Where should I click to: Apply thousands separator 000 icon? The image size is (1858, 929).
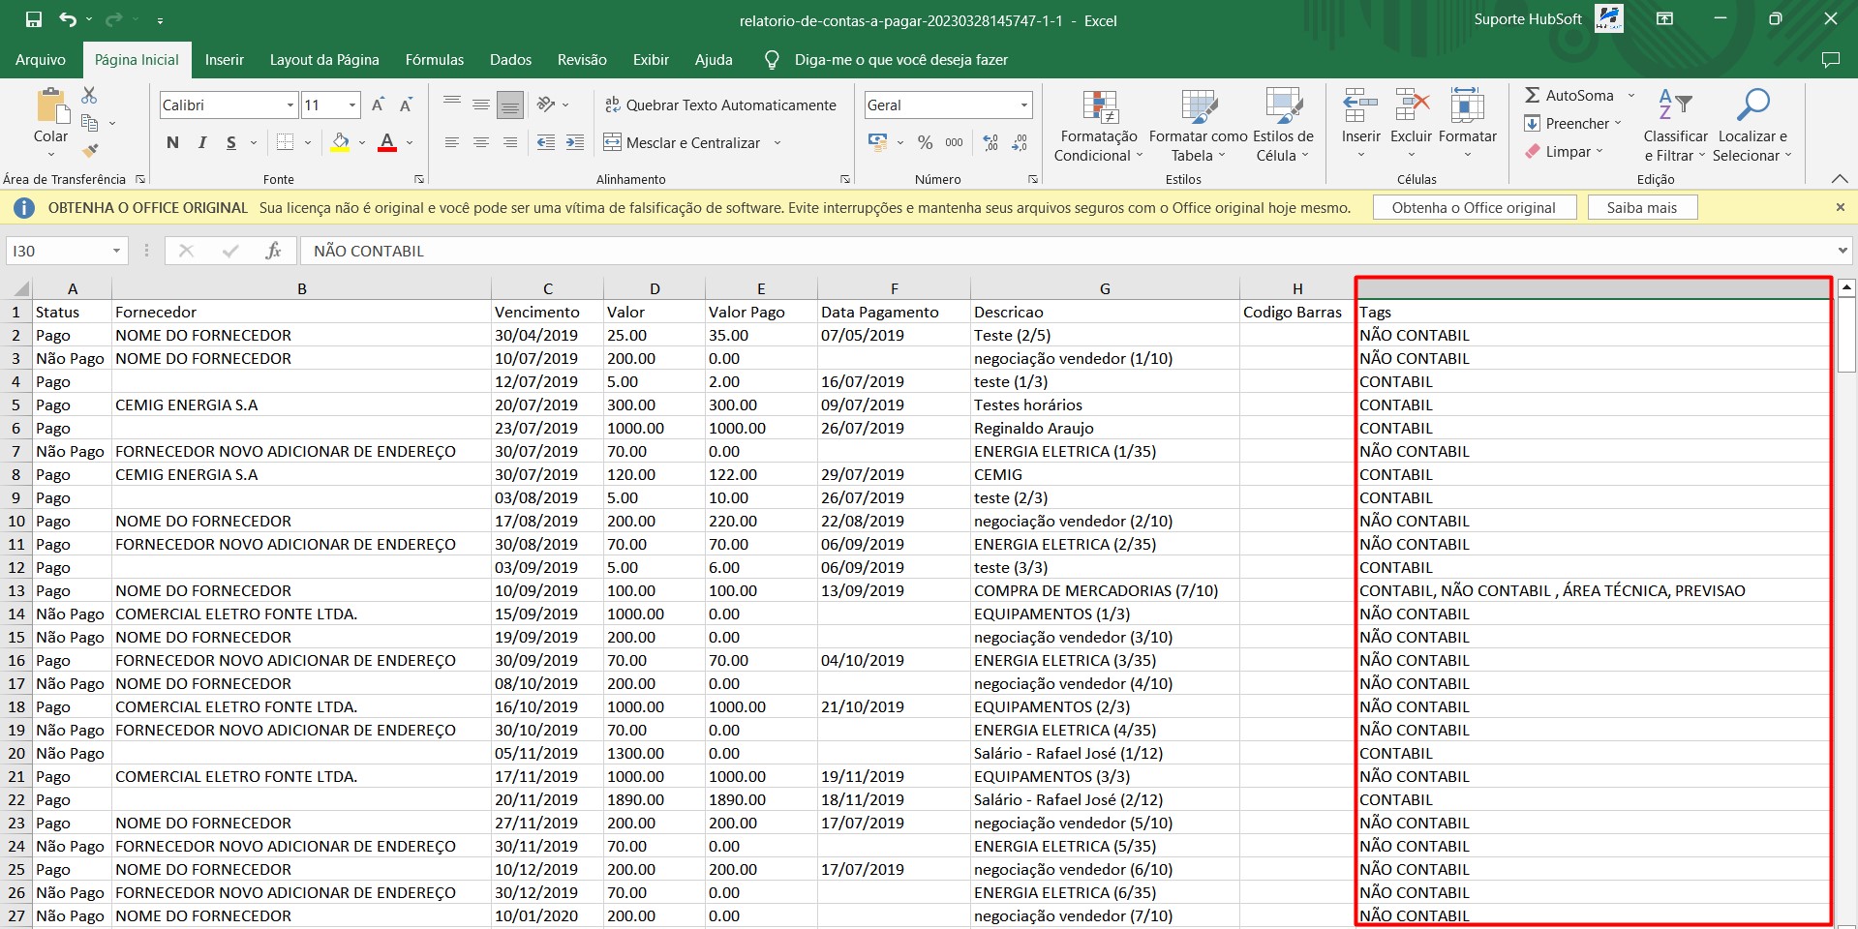tap(955, 142)
